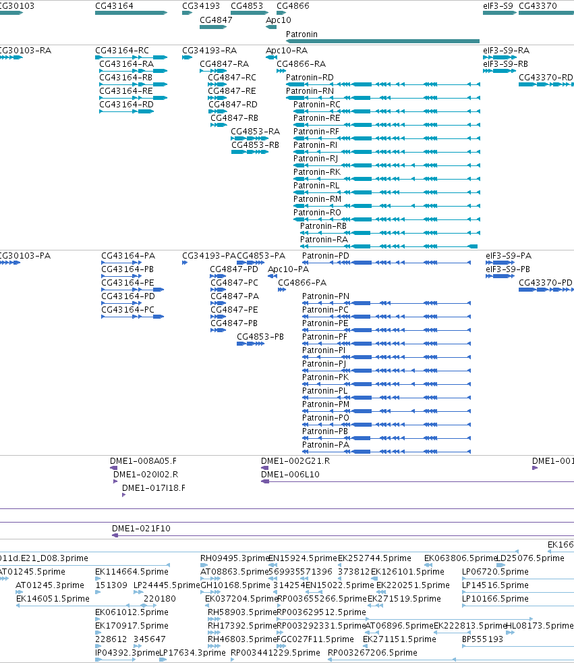Select the CG43164 gene label
Screen dimensions: 574x663
114,6
